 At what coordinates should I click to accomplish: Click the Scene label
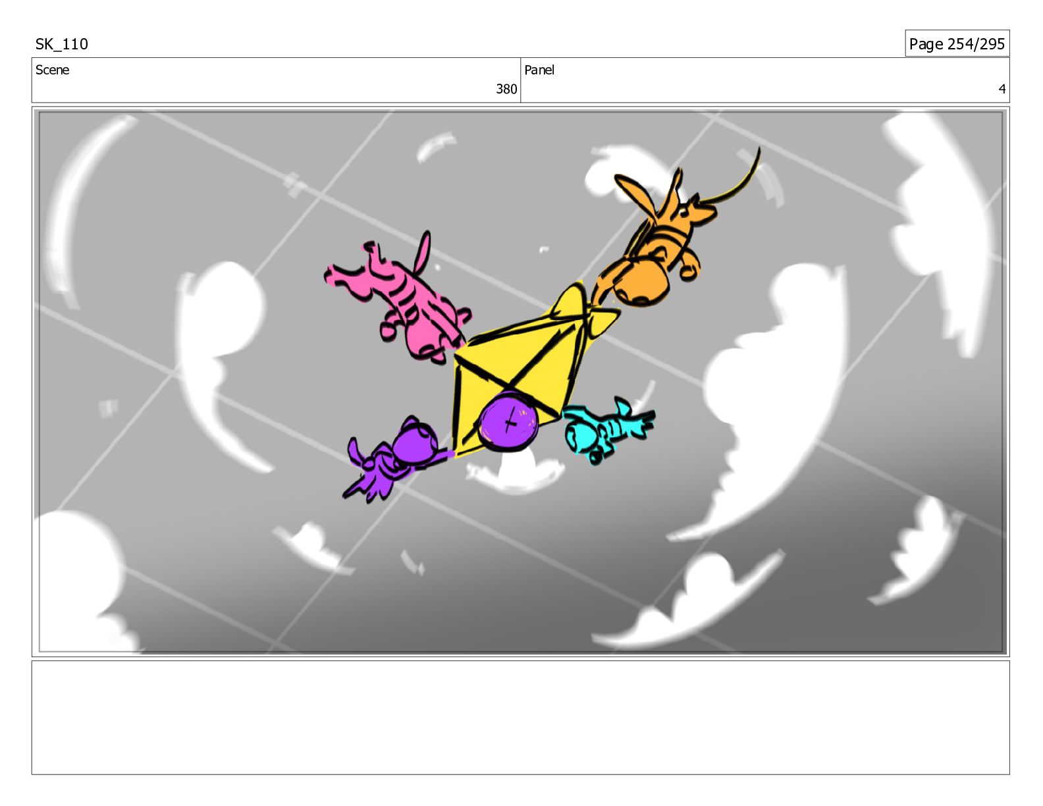52,70
